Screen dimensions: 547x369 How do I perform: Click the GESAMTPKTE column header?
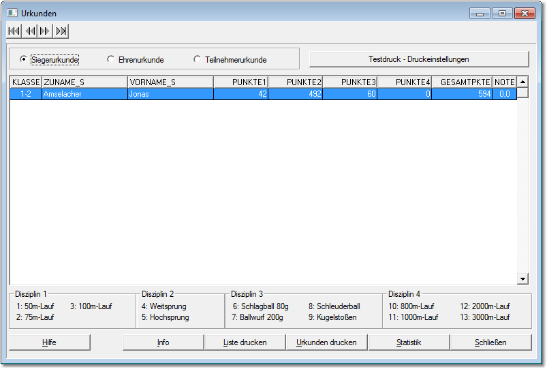pyautogui.click(x=462, y=82)
